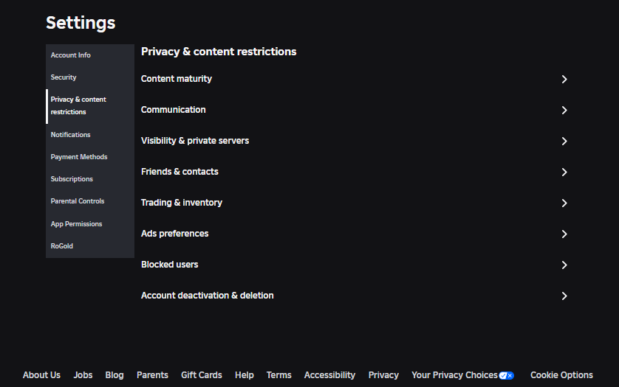Open Visibility & private servers chevron
The image size is (619, 387).
click(x=564, y=141)
